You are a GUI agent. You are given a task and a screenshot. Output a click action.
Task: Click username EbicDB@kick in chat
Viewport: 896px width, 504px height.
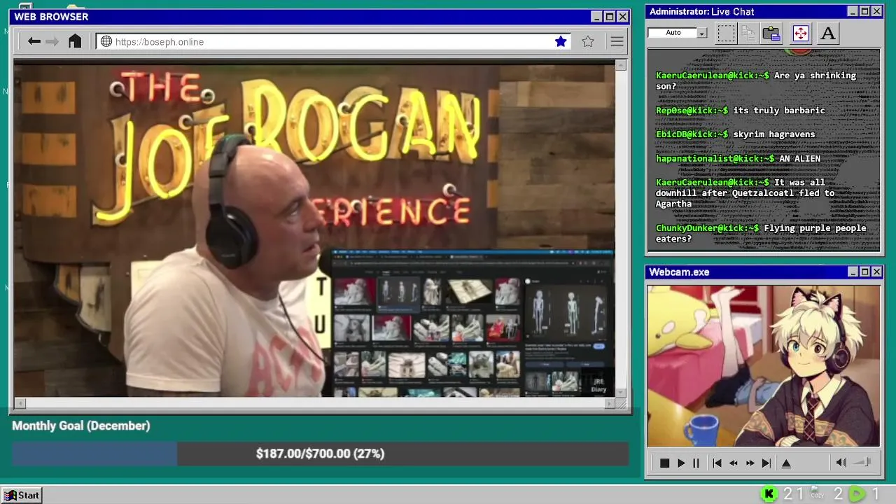pyautogui.click(x=692, y=134)
